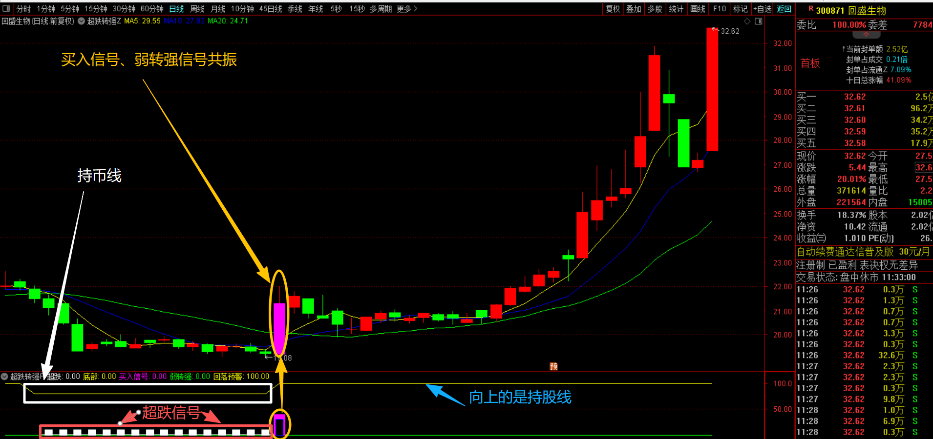Click 返回 to go back
Screen dimensions: 933x439
pos(784,9)
